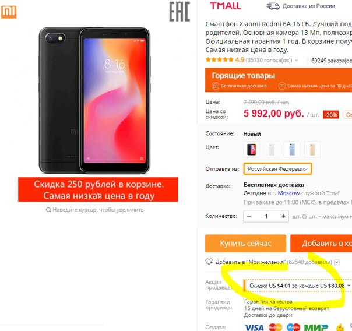The width and height of the screenshot is (352, 331).
Task: Click the EAC certification mark
Action: click(179, 12)
